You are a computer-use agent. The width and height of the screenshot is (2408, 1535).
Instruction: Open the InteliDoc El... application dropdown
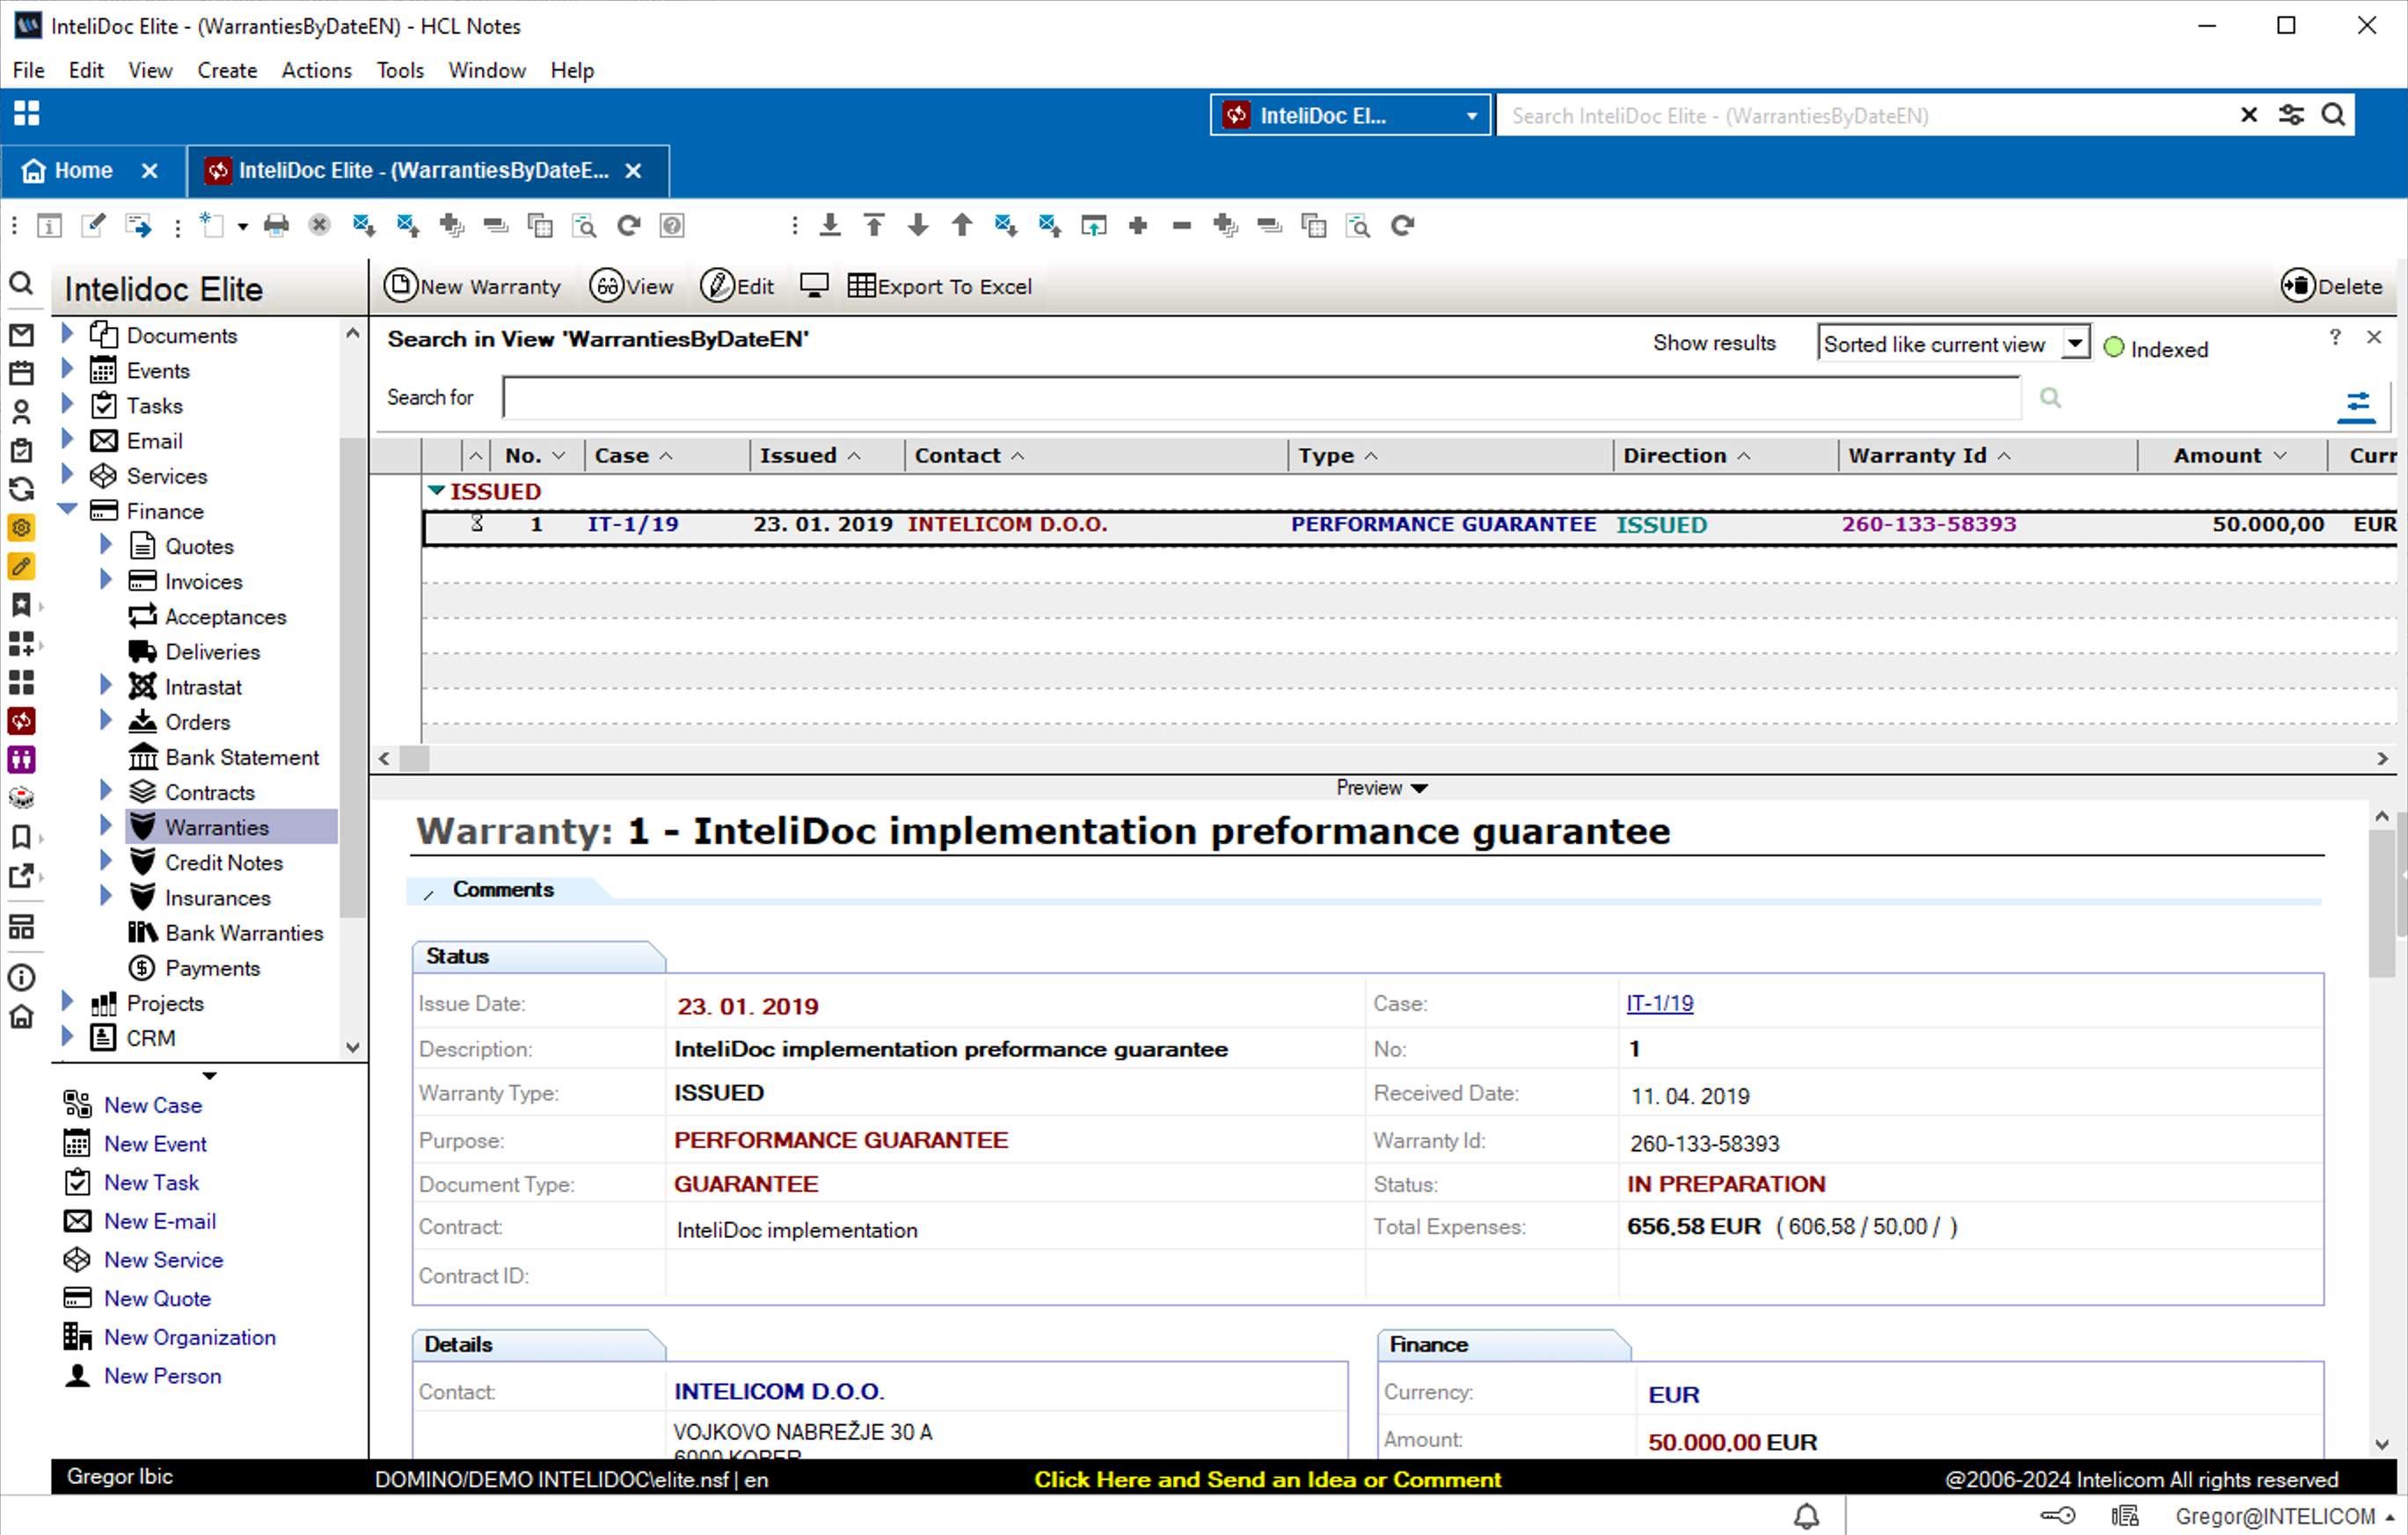click(x=1350, y=115)
